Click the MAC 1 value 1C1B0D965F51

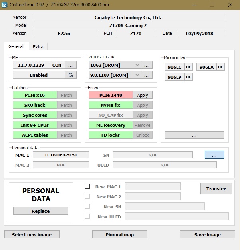coord(61,155)
